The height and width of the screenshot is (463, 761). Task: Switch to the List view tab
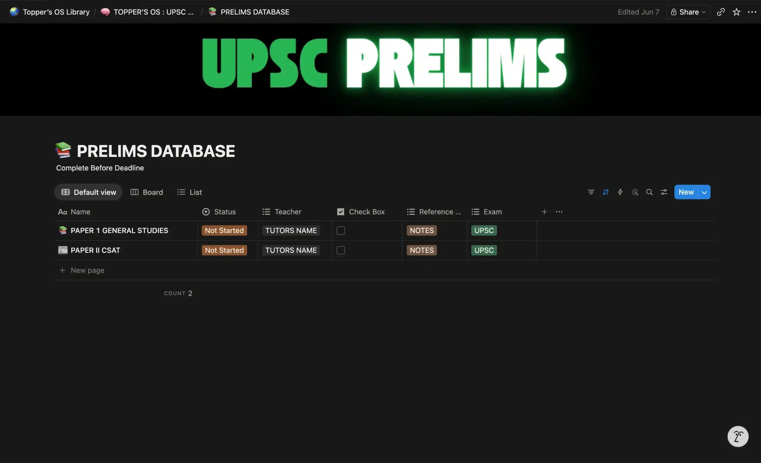click(189, 192)
